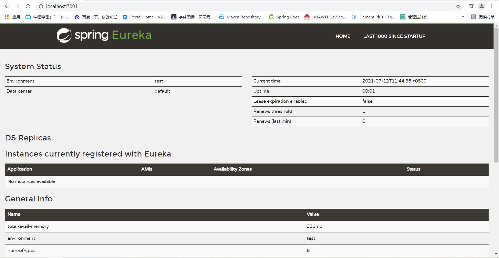Select the Lease expiration enabled value false
This screenshot has width=499, height=258.
[367, 101]
